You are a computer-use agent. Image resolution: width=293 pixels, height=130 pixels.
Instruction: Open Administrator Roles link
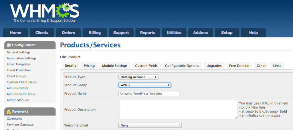[x=21, y=94]
